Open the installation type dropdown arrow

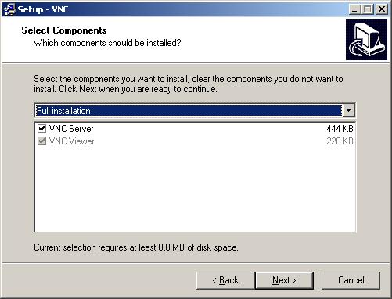(348, 110)
